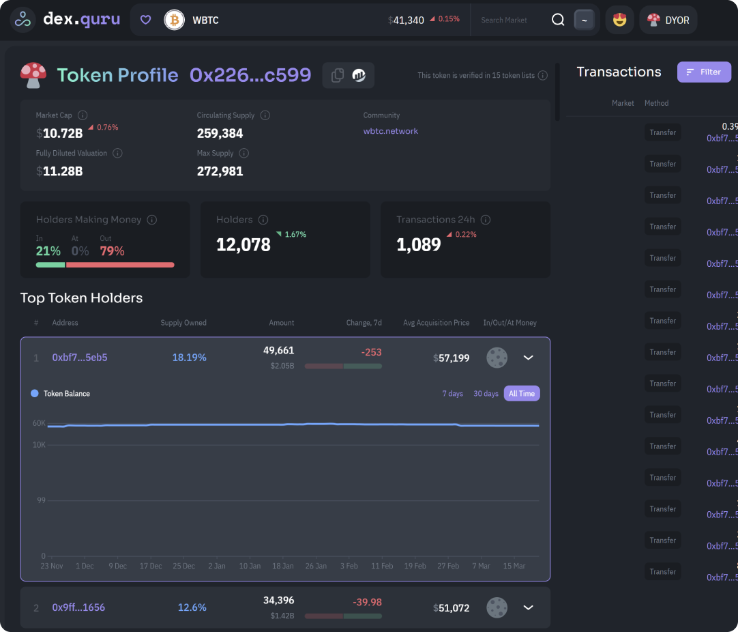Click the Market Cap info icon

point(83,115)
